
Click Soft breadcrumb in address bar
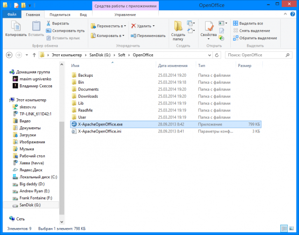(121, 55)
